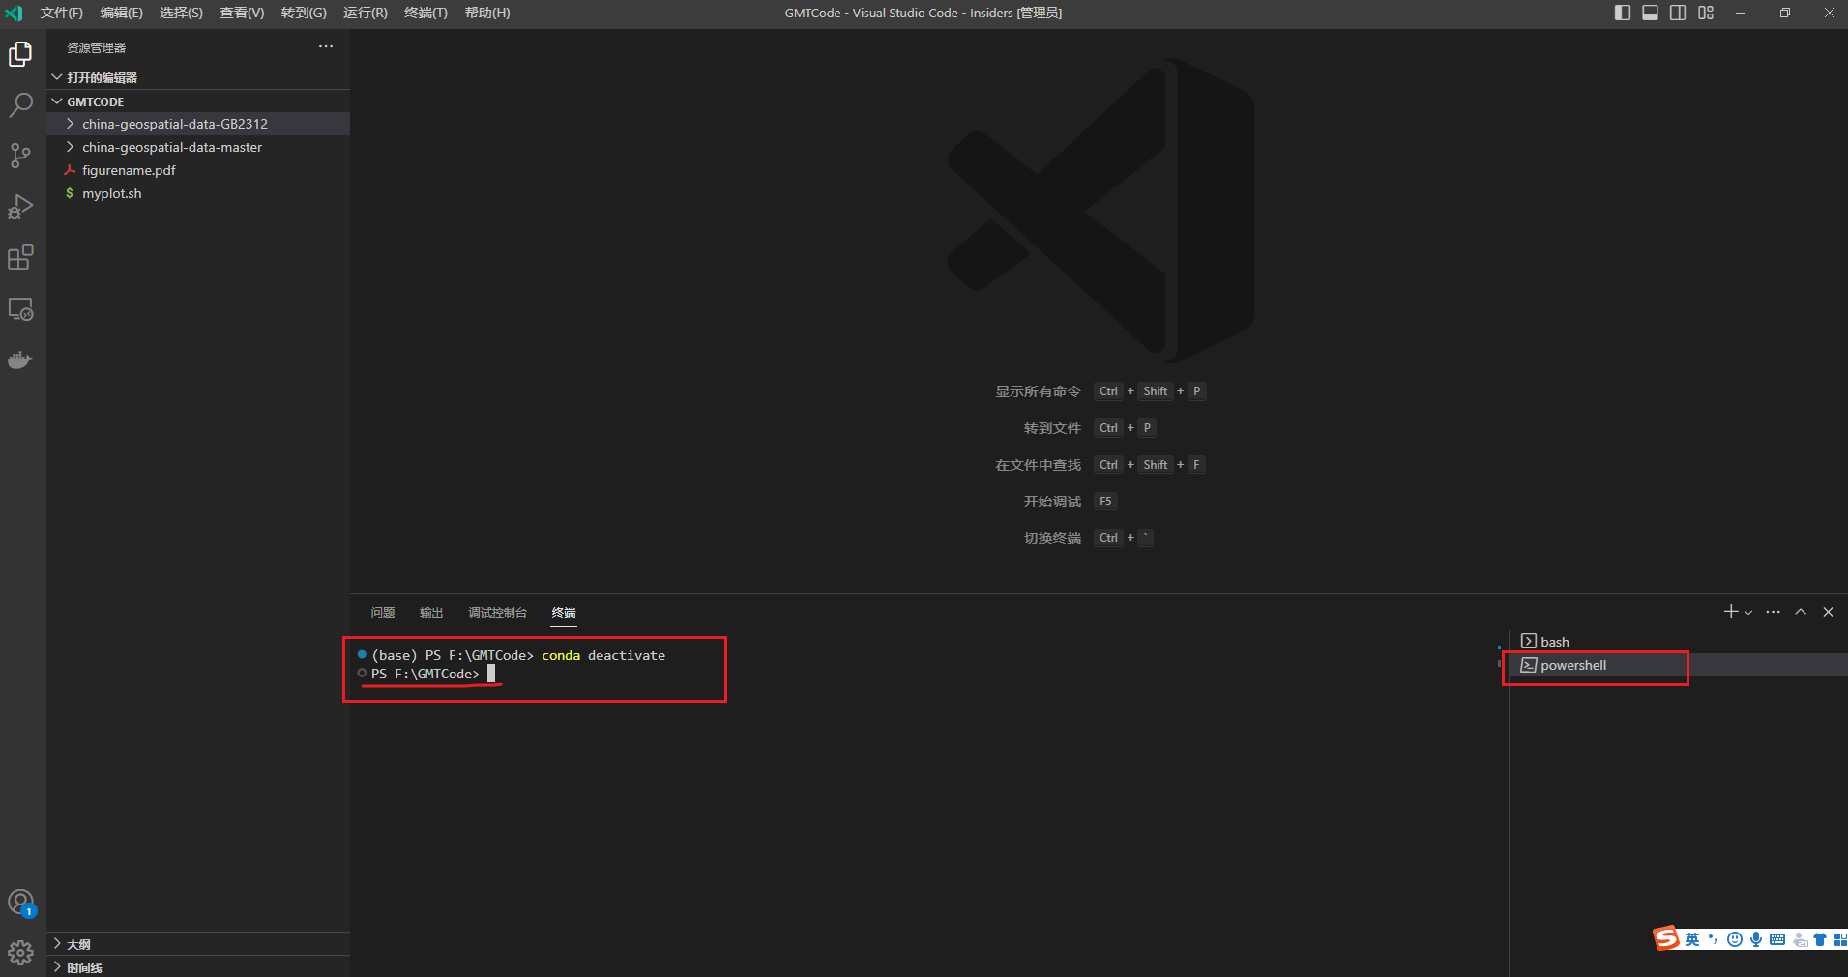
Task: Open the Run and Debug view
Action: pyautogui.click(x=21, y=206)
